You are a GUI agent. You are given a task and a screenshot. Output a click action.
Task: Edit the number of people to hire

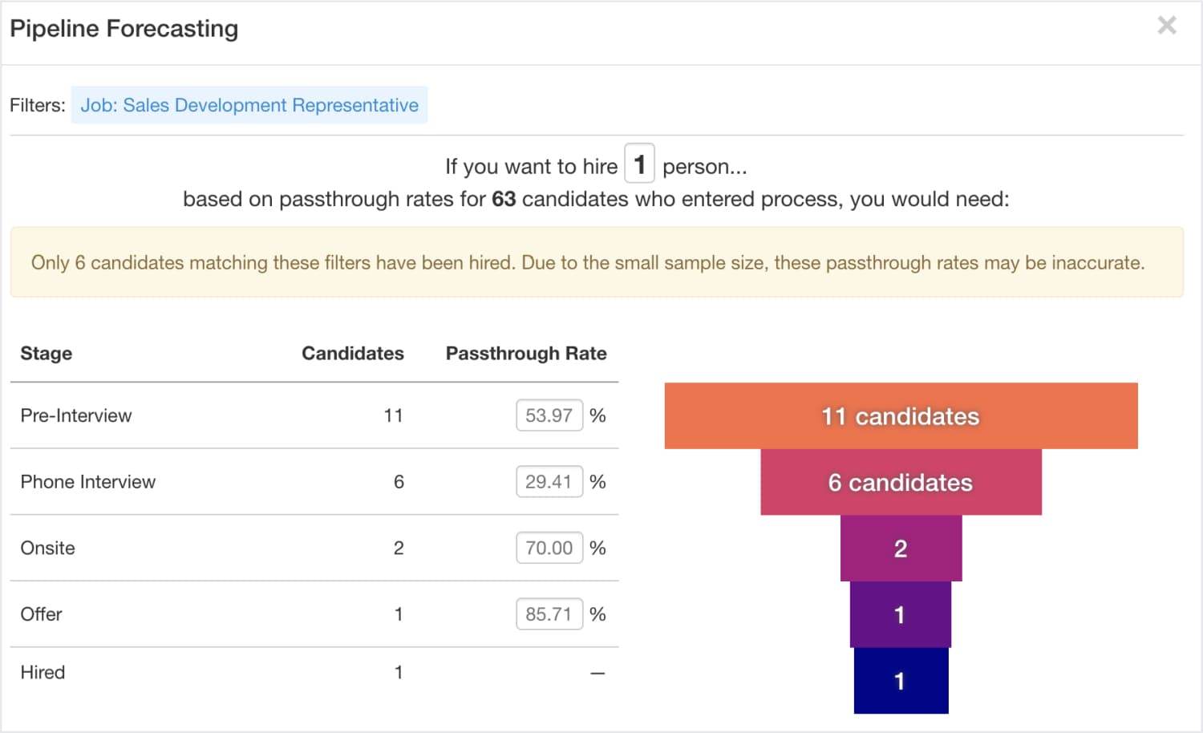click(639, 164)
